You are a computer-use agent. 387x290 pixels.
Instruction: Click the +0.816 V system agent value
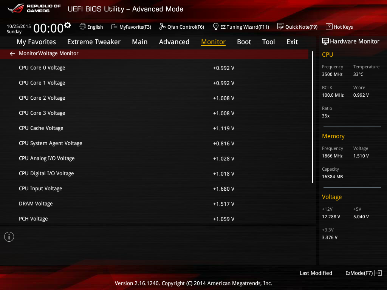tap(224, 143)
